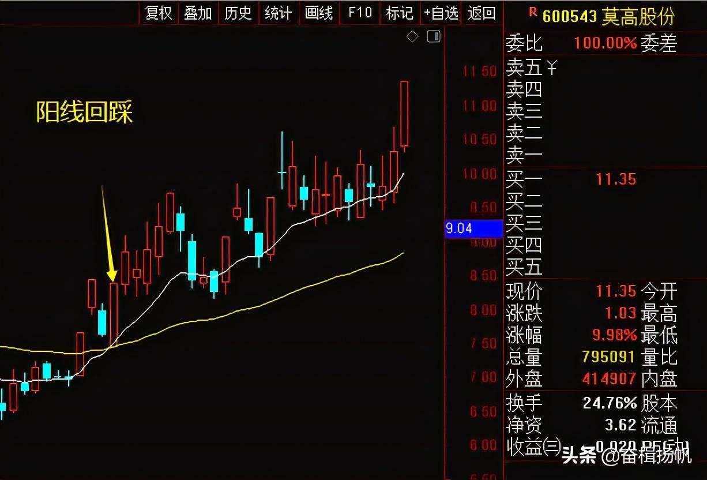
Task: Click the 量比 label
Action: (x=659, y=357)
